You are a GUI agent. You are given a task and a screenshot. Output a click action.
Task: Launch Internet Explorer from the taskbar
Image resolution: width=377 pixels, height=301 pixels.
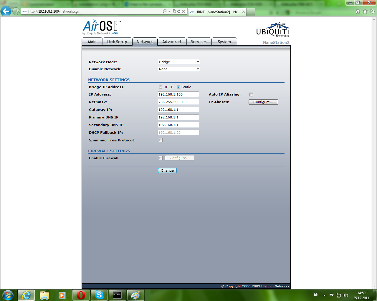(x=26, y=295)
